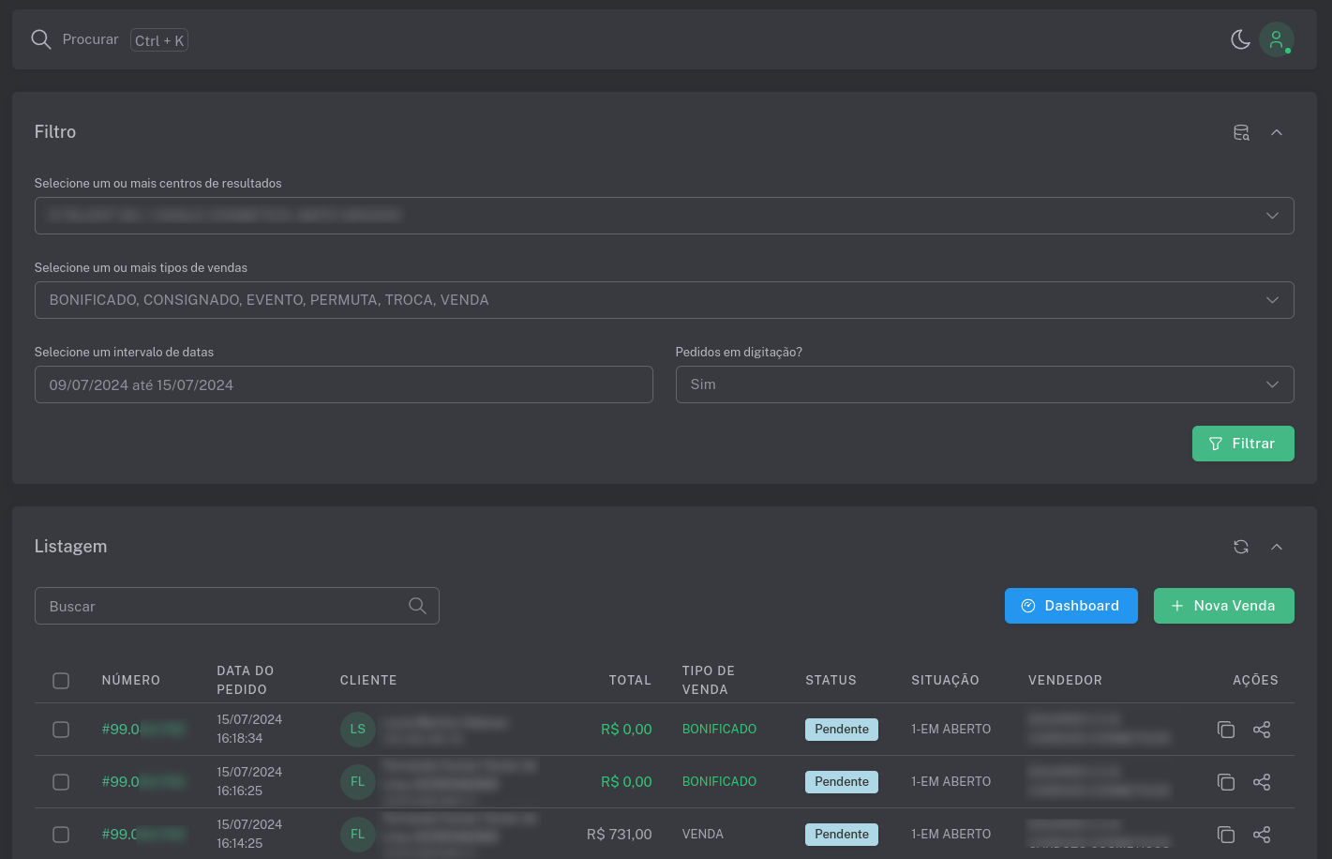The width and height of the screenshot is (1332, 859).
Task: Click the green Filtrar button
Action: pos(1242,444)
